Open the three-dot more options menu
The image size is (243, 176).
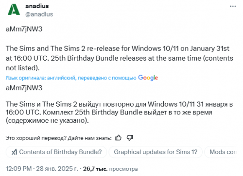tap(233, 6)
